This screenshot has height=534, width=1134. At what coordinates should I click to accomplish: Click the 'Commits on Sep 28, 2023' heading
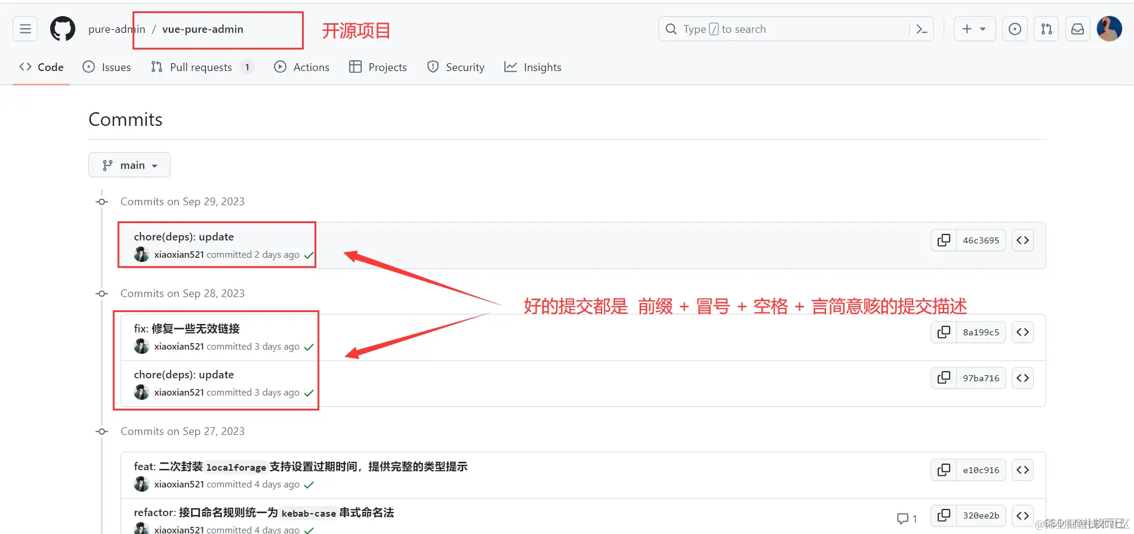click(x=183, y=294)
